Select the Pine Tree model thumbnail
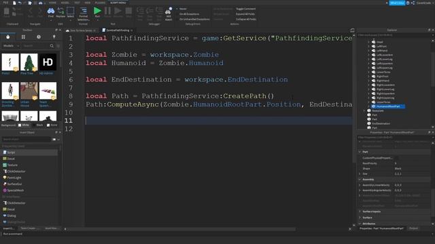435x244 pixels. point(29,62)
